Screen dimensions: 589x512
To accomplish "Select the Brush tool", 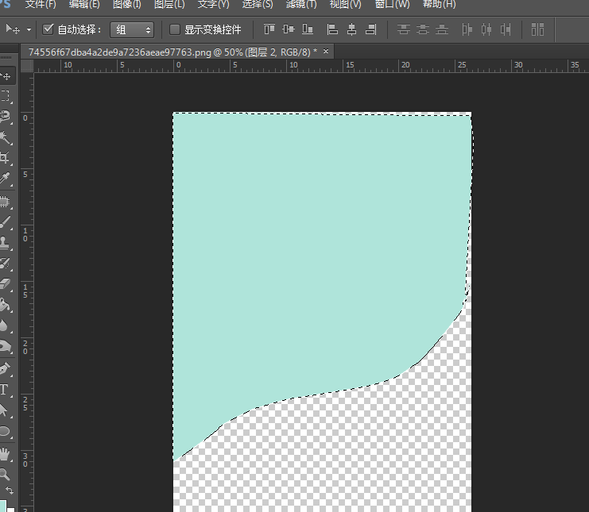I will point(6,222).
